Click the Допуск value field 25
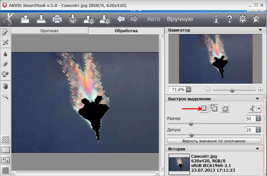Screen dimensions: 267x176 (x=250, y=130)
